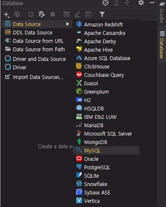
Task: Select the highlighted MySQL data source
Action: pyautogui.click(x=106, y=150)
